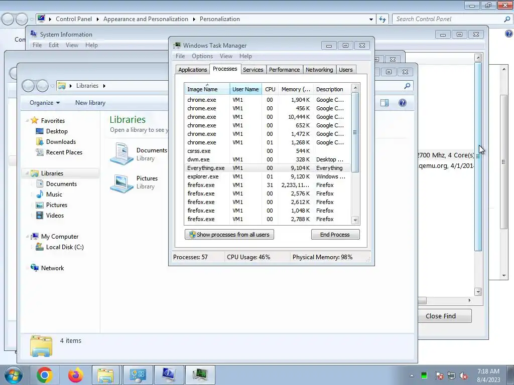514x385 pixels.
Task: Click the green Task Manager tray icon
Action: click(424, 375)
